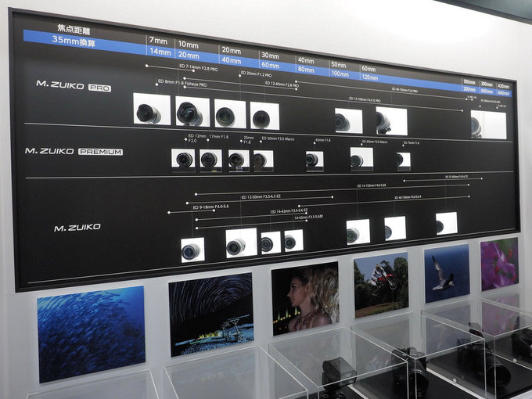532x399 pixels.
Task: Click the M.ZUIKO PRO series label
Action: pos(74,86)
